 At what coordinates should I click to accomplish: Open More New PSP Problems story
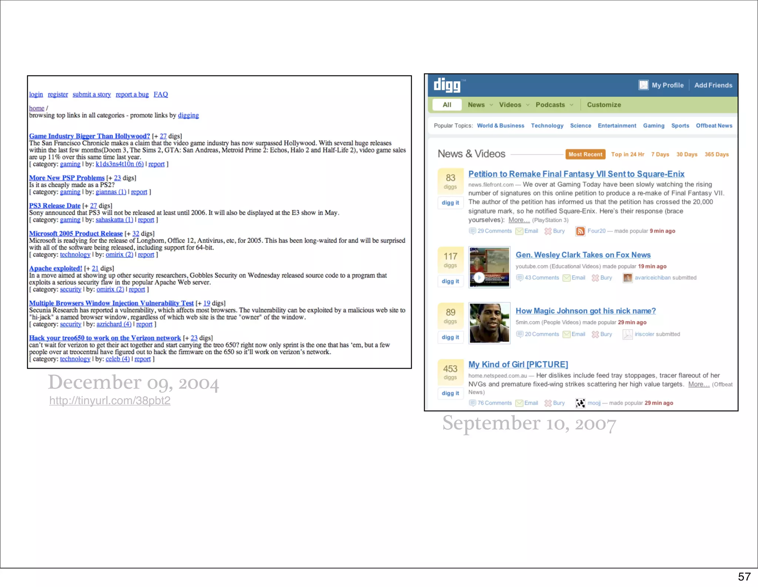tap(67, 178)
